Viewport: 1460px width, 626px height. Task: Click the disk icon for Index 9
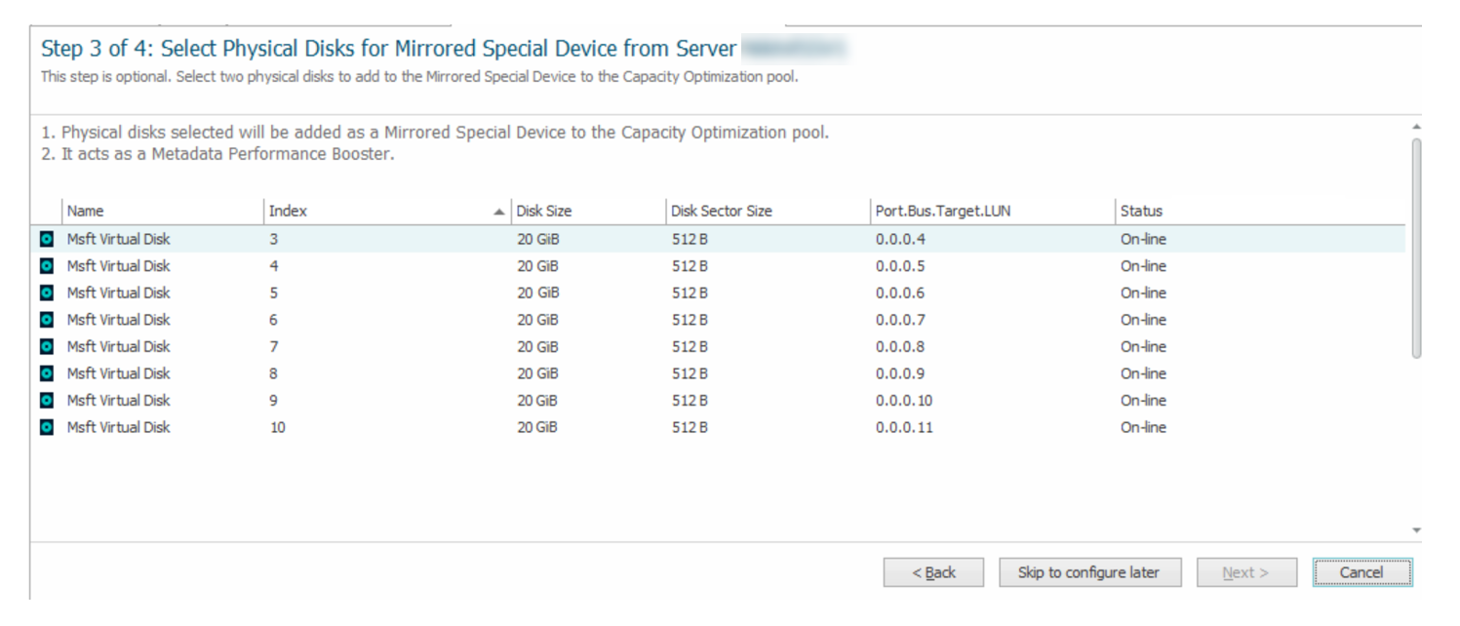pyautogui.click(x=47, y=400)
